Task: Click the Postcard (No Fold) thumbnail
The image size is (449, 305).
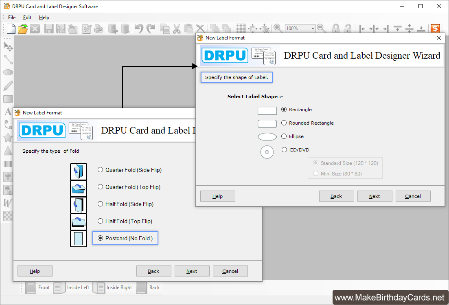Action: [x=79, y=239]
